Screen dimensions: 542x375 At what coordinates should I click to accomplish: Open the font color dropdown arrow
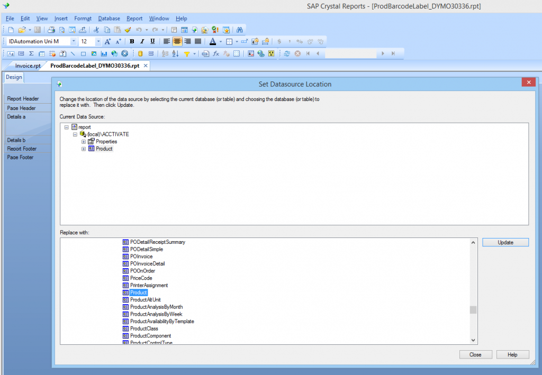click(x=221, y=42)
